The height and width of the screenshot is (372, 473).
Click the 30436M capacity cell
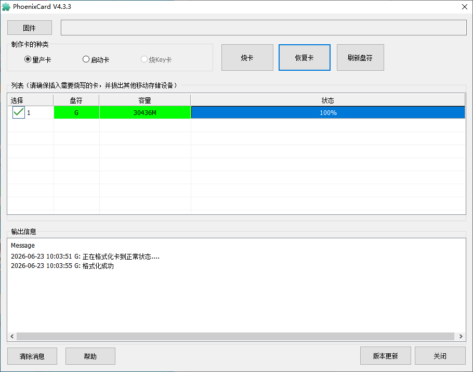coord(145,112)
